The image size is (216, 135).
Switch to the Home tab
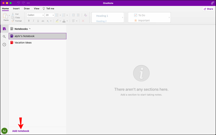click(5, 9)
